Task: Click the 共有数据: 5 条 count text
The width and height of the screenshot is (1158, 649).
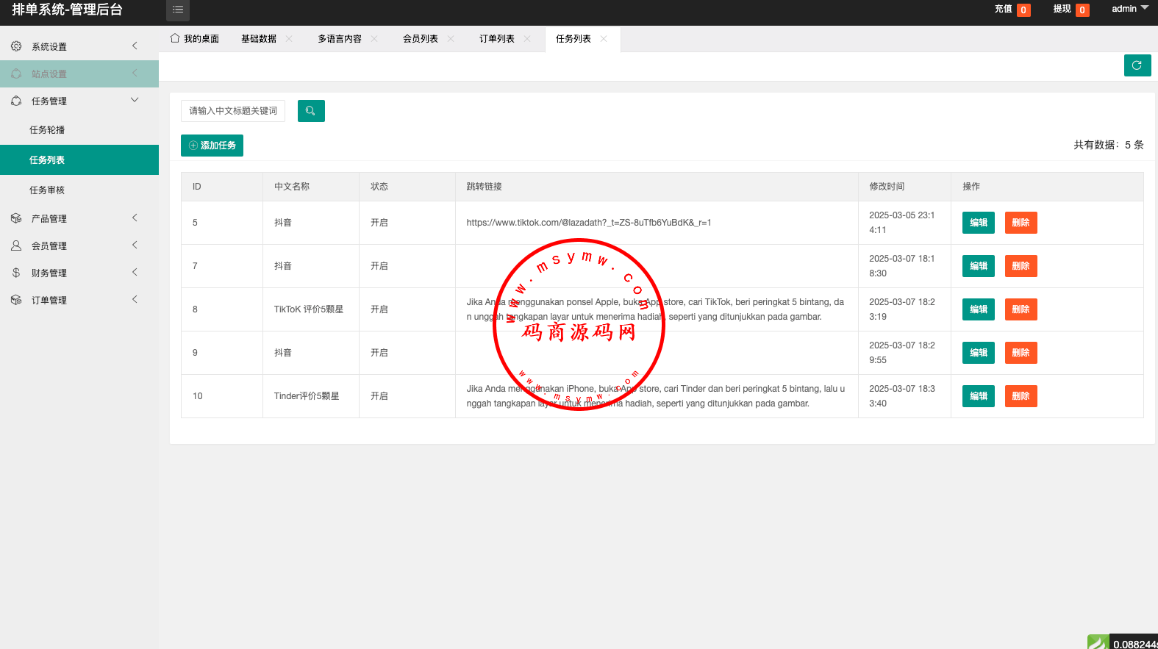Action: click(x=1109, y=145)
